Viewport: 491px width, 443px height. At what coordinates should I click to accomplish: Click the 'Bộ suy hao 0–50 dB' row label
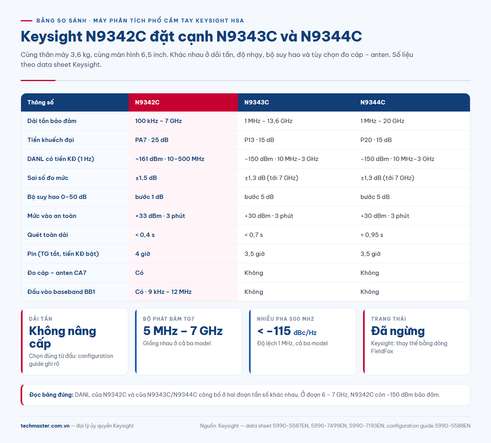point(57,197)
